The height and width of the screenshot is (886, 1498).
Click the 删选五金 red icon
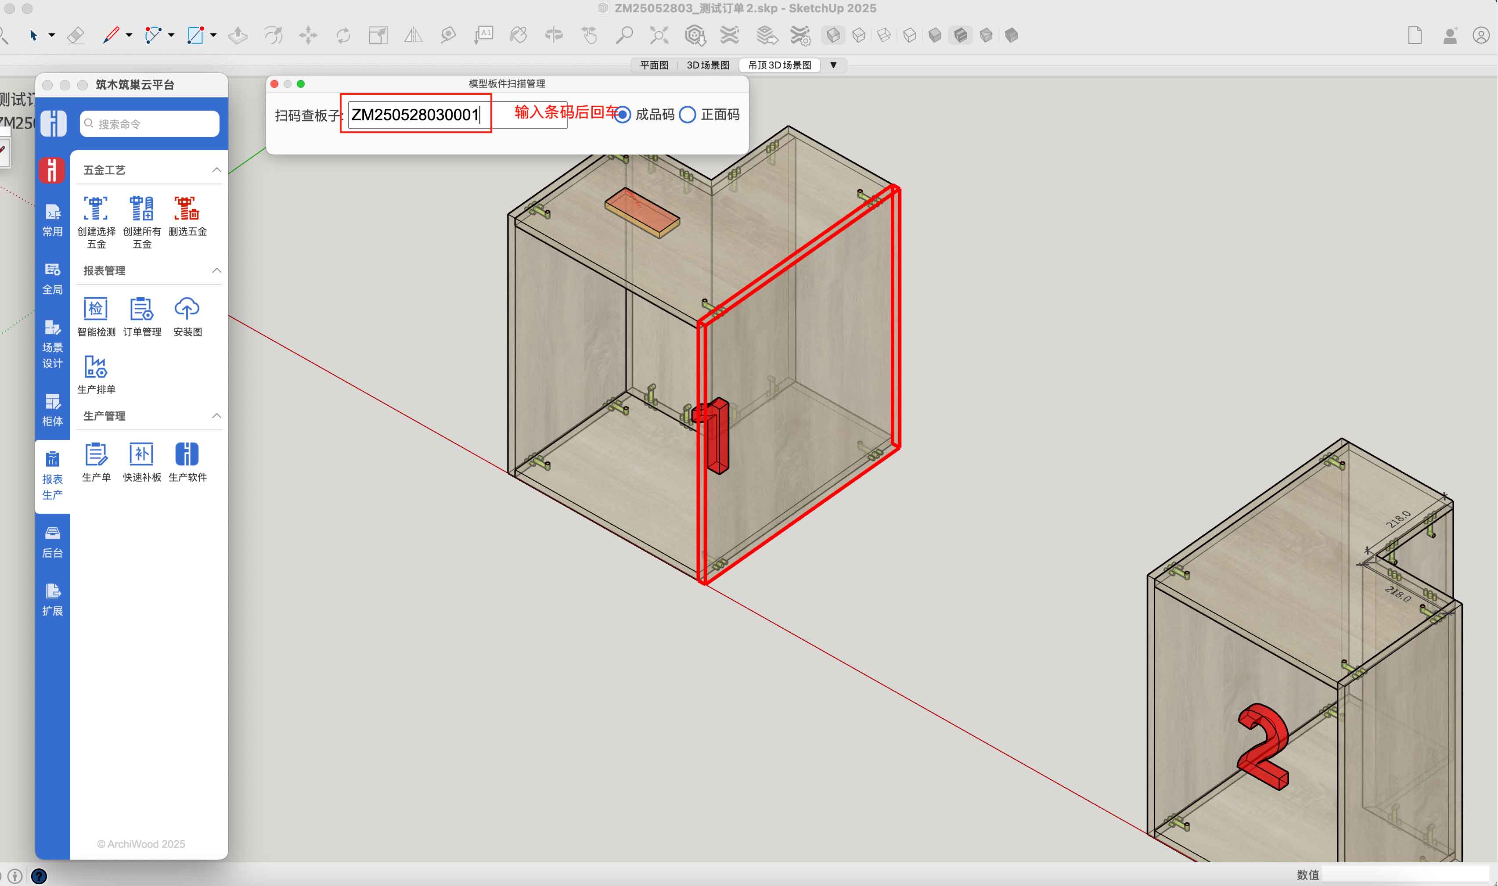click(187, 209)
